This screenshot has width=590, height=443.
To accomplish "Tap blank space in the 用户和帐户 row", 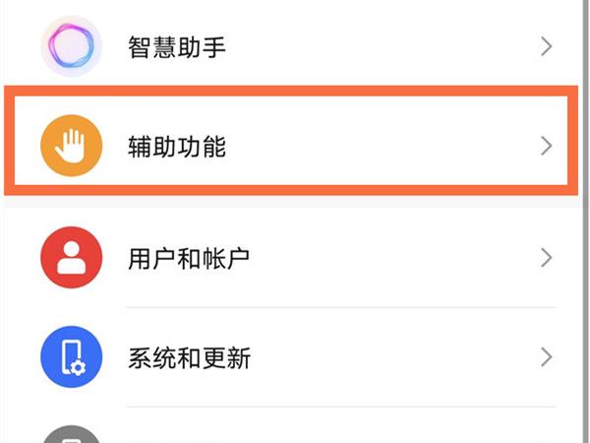I will click(393, 258).
